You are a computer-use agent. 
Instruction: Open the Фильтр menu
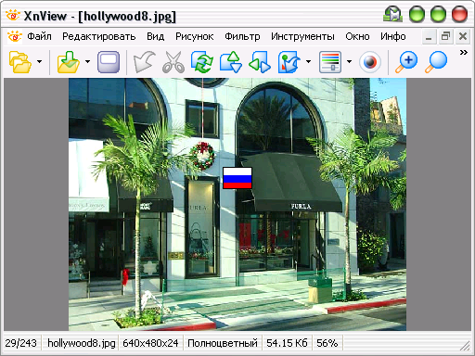click(242, 36)
